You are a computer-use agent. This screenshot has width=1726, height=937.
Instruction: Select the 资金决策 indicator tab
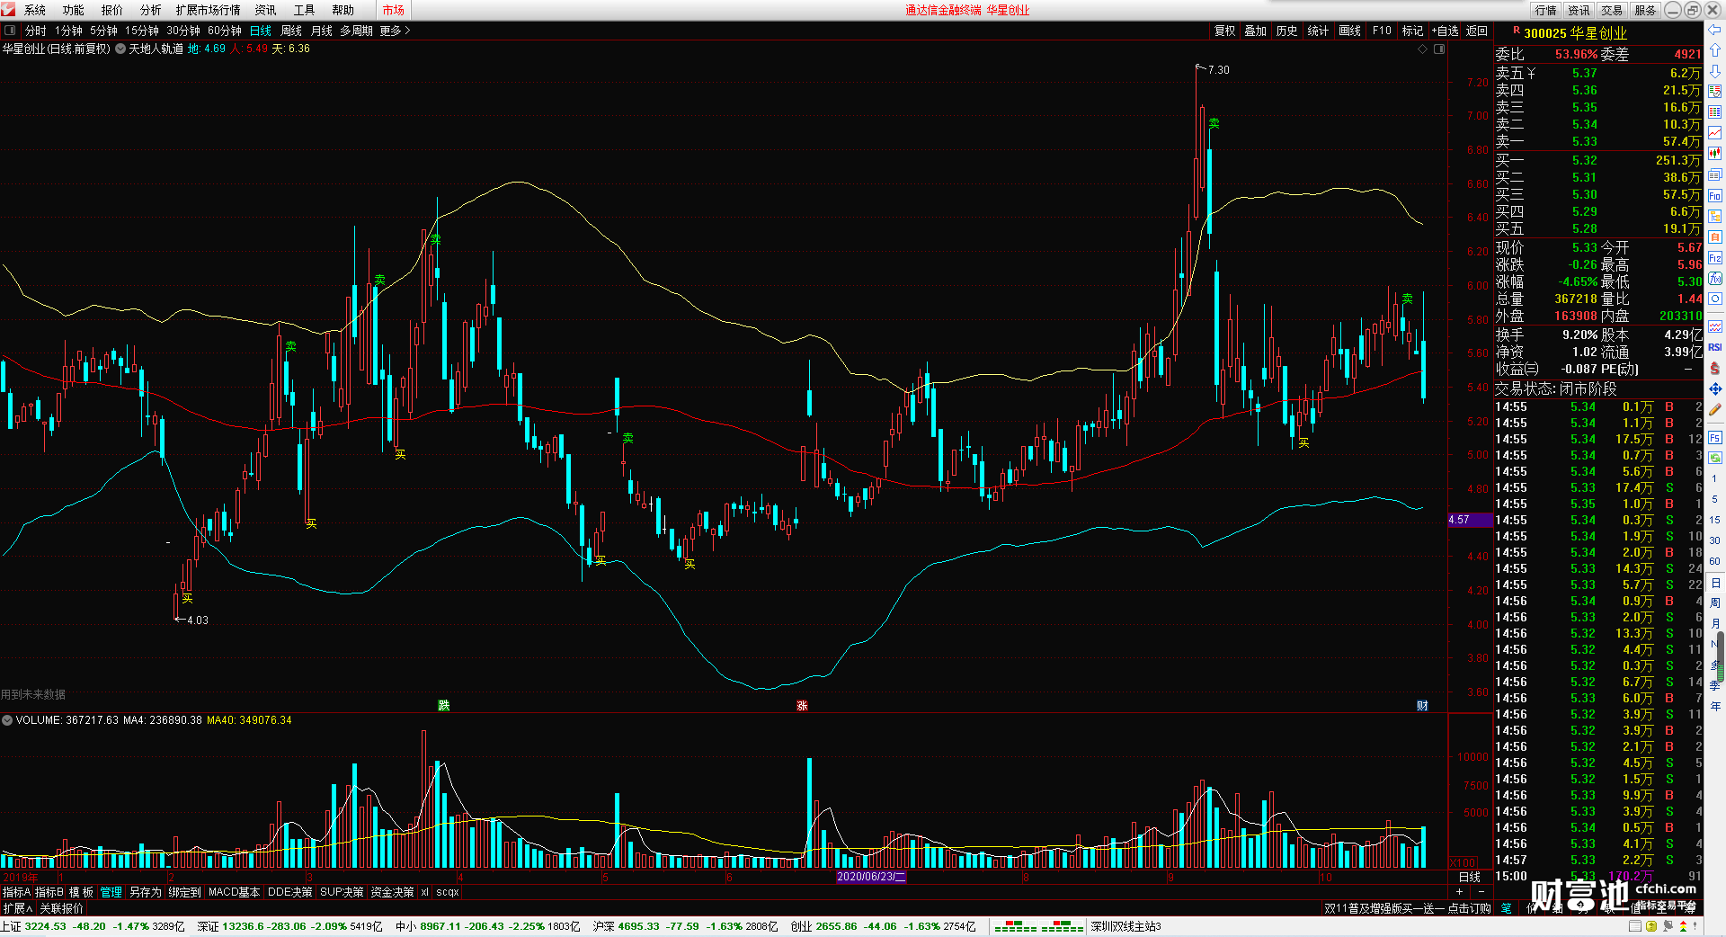[392, 892]
